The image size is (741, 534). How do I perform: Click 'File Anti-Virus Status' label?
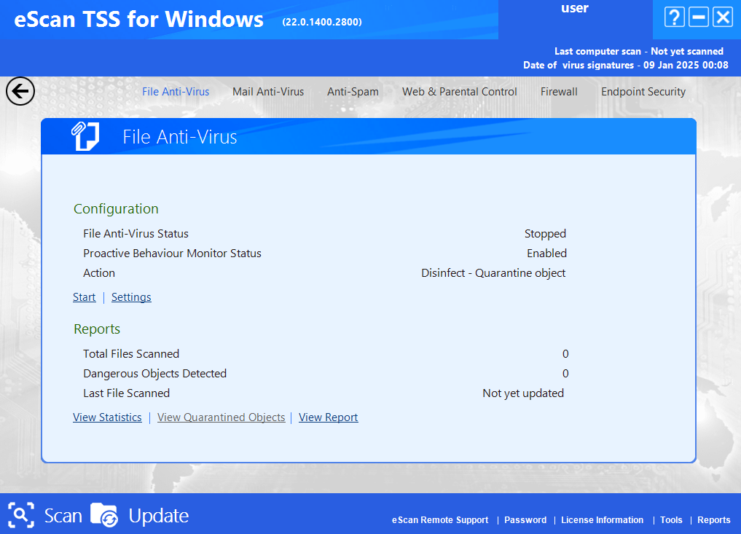136,233
